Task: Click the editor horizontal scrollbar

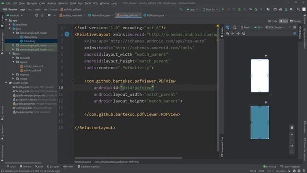Action: (x=128, y=158)
